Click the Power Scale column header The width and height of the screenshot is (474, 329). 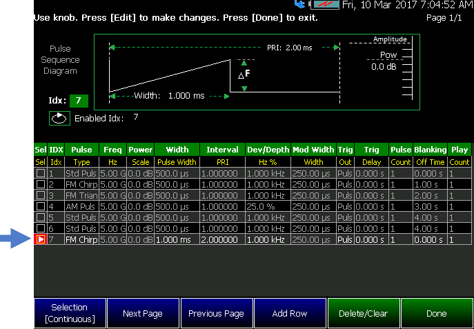pyautogui.click(x=141, y=156)
